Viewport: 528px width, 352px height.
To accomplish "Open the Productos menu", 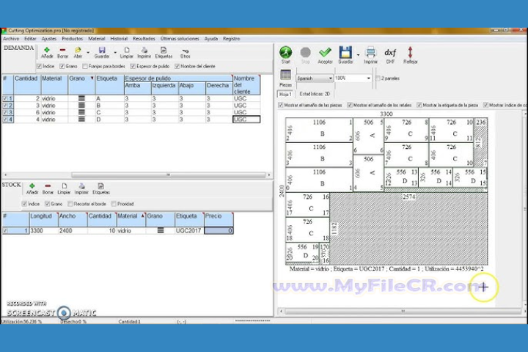I will coord(73,39).
